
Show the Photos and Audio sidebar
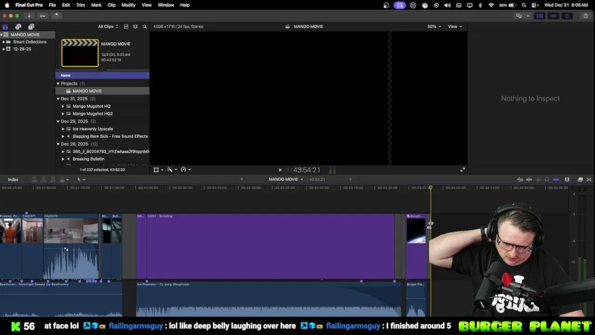click(18, 27)
